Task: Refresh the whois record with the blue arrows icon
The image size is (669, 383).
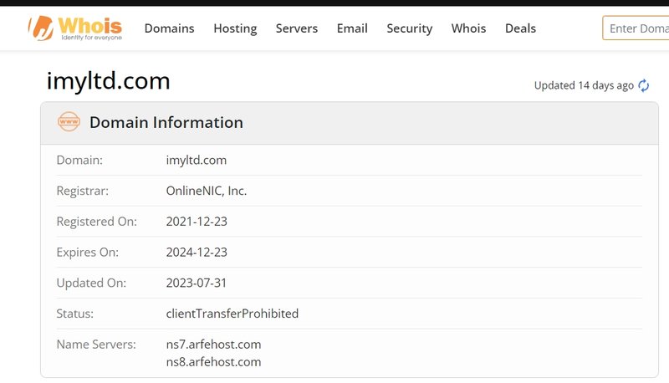Action: tap(643, 85)
